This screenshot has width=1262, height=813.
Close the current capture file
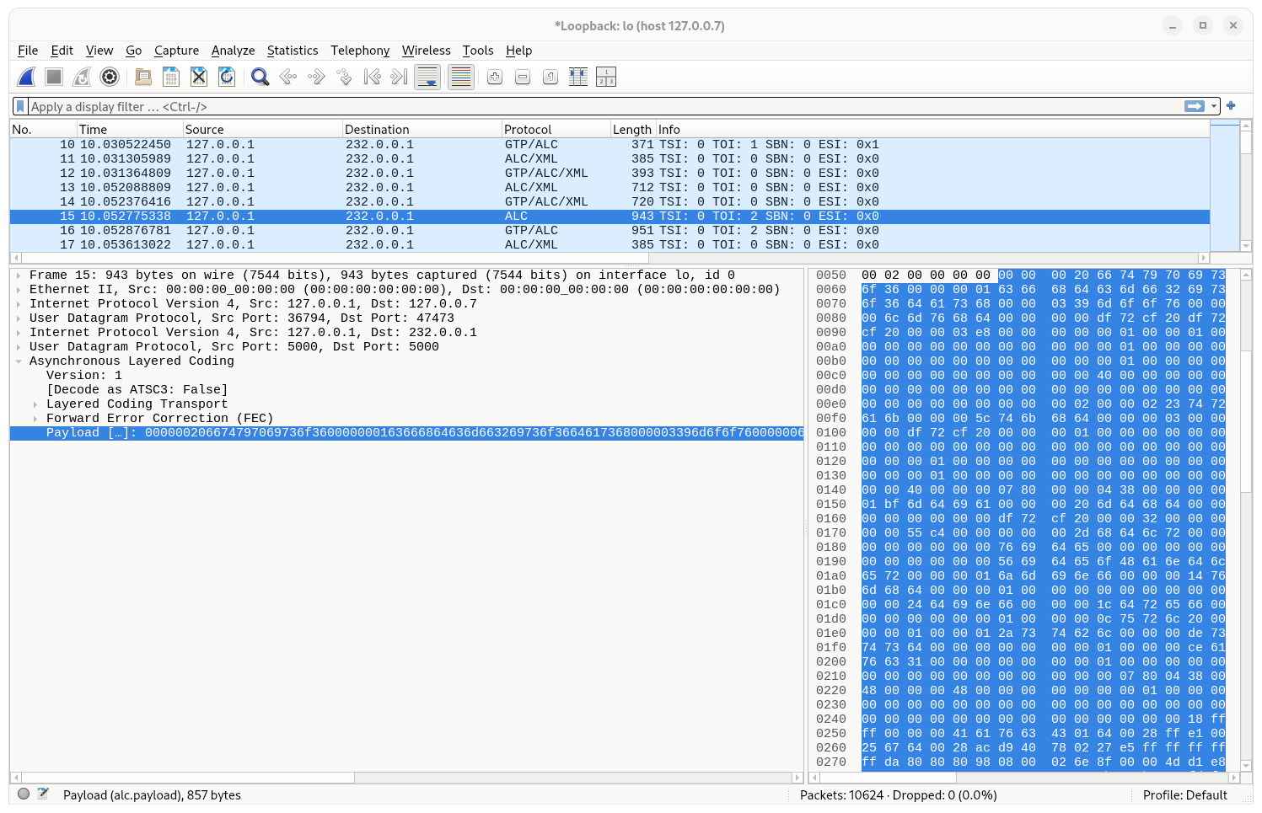click(198, 77)
